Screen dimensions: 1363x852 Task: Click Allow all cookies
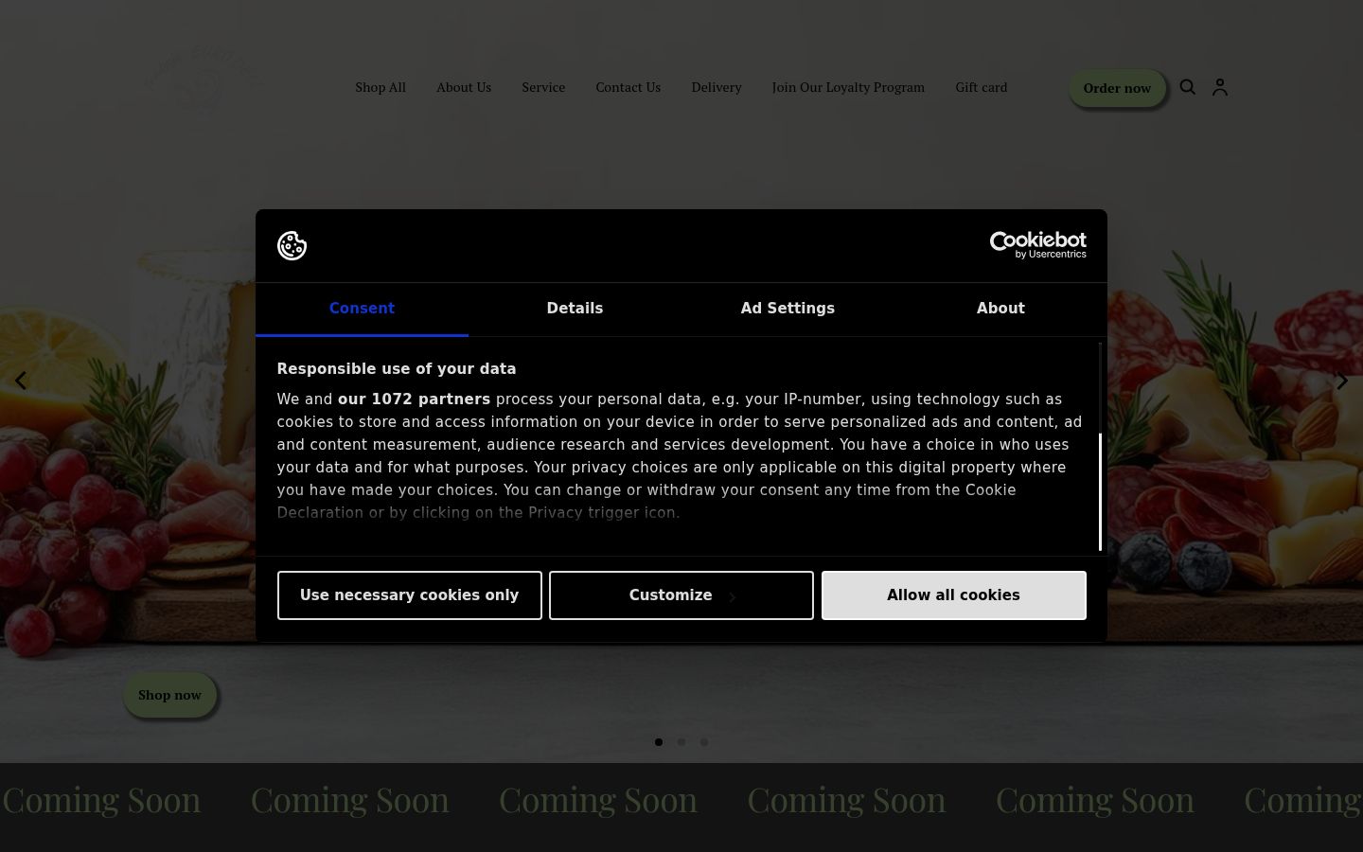coord(954,595)
